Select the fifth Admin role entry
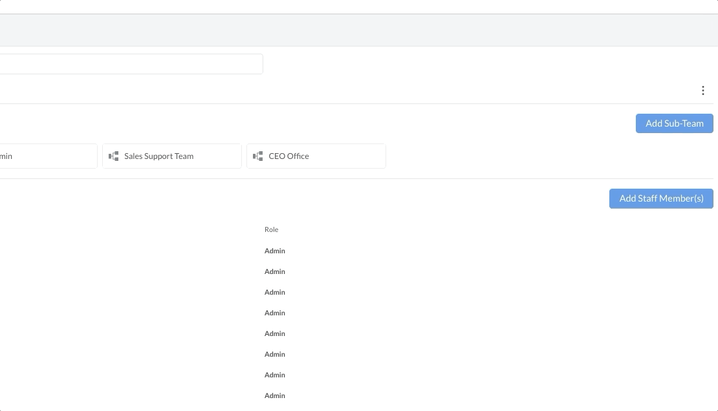 point(275,333)
